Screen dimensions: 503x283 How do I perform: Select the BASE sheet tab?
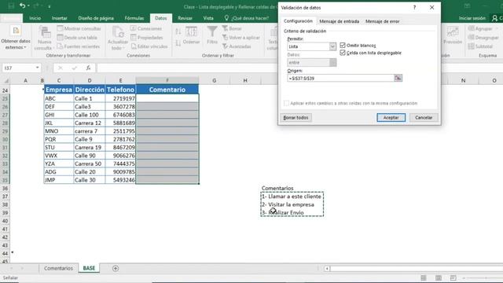[89, 268]
